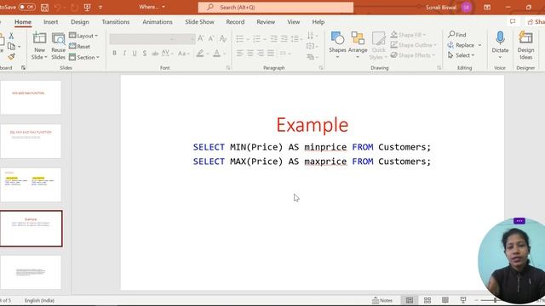
Task: Open Design Ideas pane
Action: [525, 45]
